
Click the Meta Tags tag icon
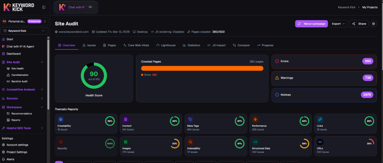(190, 120)
